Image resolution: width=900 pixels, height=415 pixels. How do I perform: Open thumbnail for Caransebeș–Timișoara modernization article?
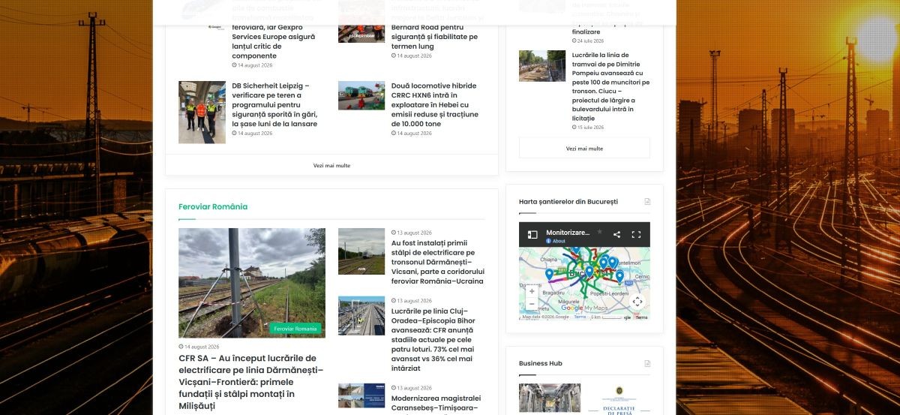[361, 395]
